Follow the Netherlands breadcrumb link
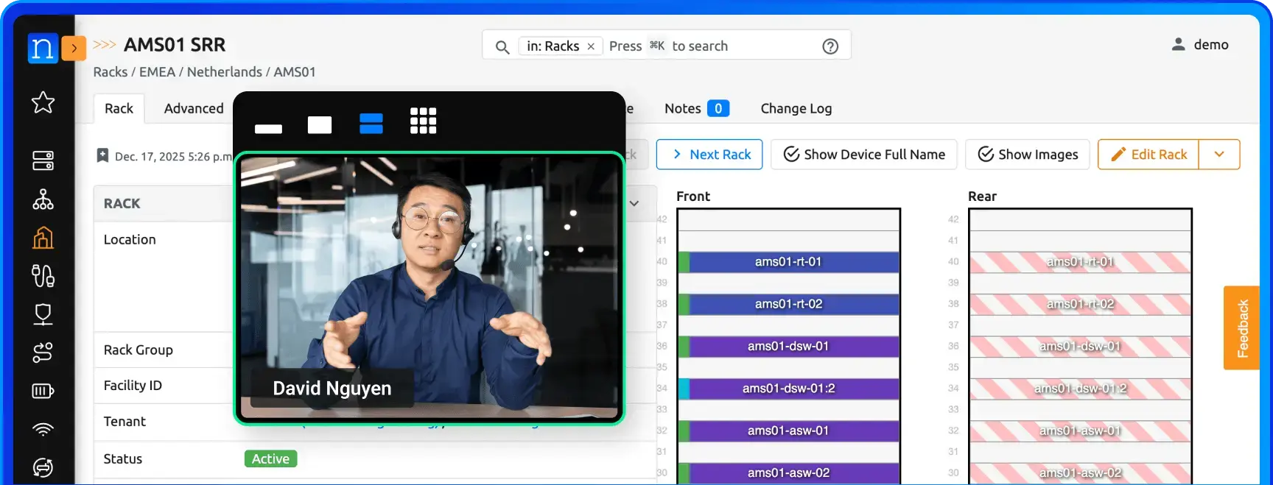The image size is (1273, 485). coord(224,71)
